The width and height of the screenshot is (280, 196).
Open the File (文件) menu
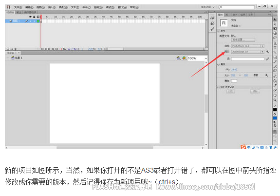(x=18, y=7)
